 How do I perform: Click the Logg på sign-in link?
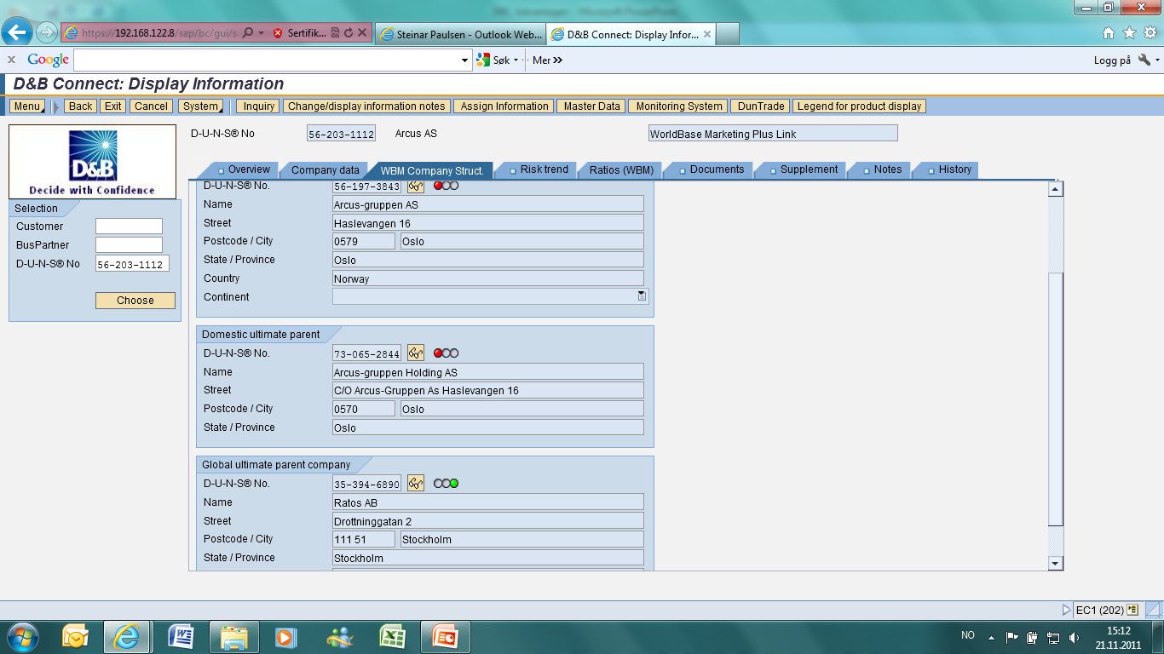pos(1112,60)
